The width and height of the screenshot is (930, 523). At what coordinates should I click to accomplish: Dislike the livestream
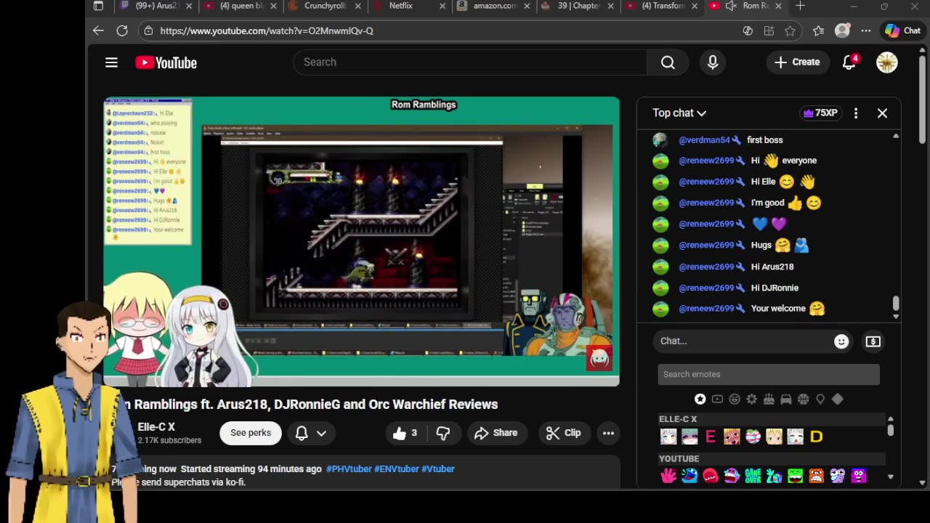pyautogui.click(x=443, y=433)
